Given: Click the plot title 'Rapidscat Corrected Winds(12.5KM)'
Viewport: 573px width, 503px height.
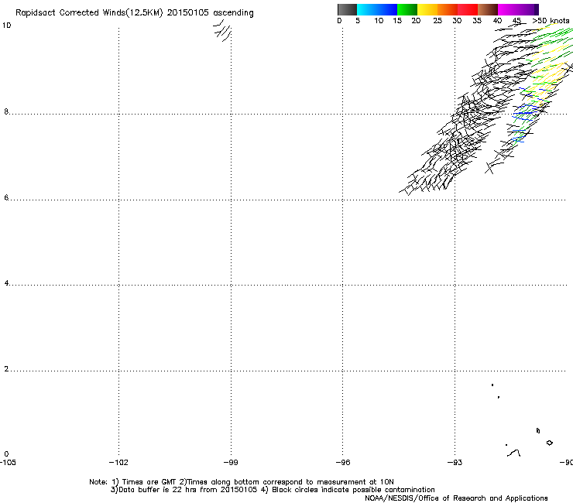Looking at the screenshot, I should pyautogui.click(x=89, y=13).
